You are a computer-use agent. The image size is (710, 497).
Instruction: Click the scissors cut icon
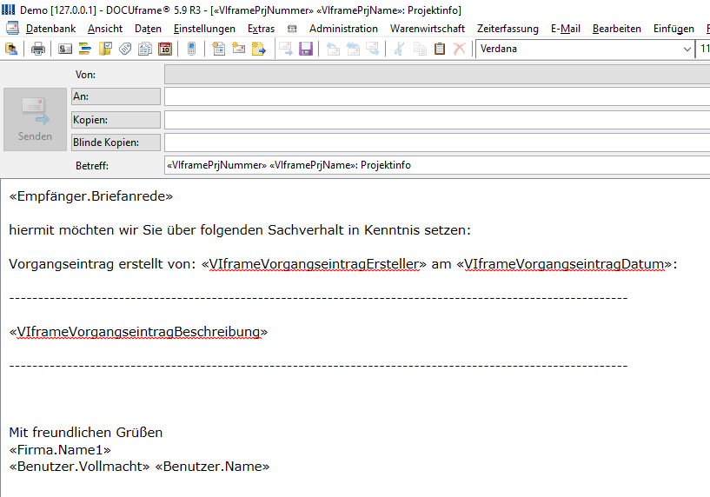[x=399, y=49]
